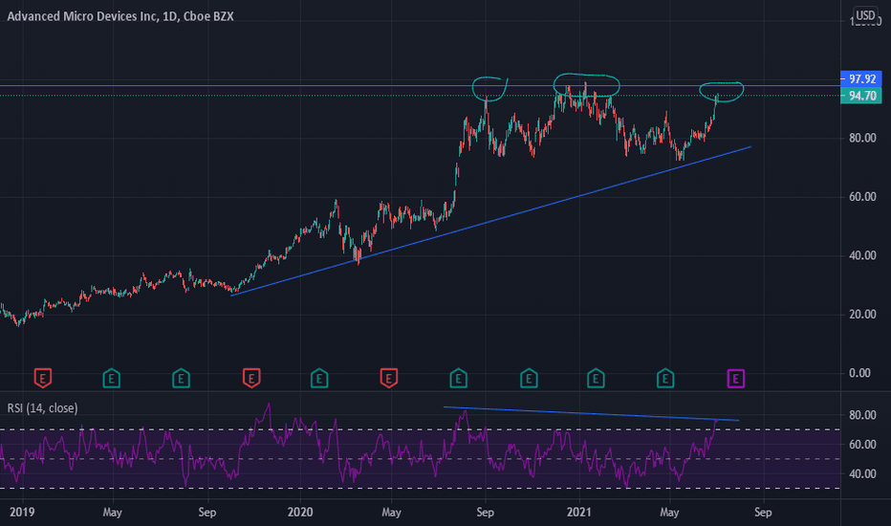Image resolution: width=891 pixels, height=526 pixels.
Task: Click the 80.00 label on the RSI scale
Action: [862, 415]
